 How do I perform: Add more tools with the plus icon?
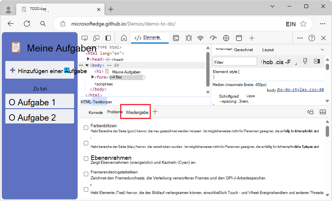pyautogui.click(x=251, y=38)
